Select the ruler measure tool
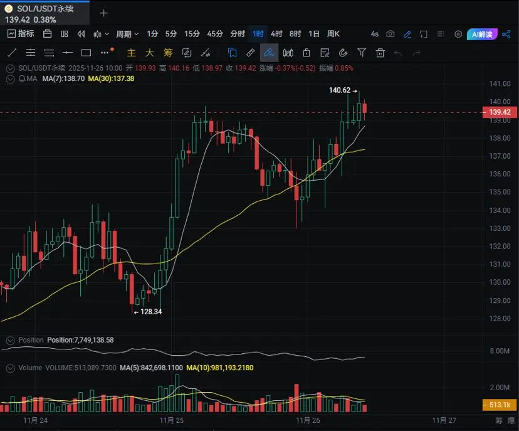This screenshot has height=431, width=519. tap(251, 53)
